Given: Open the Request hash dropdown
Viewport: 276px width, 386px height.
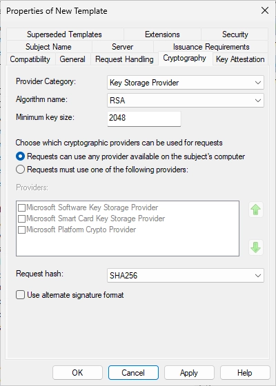Looking at the screenshot, I should pos(186,275).
